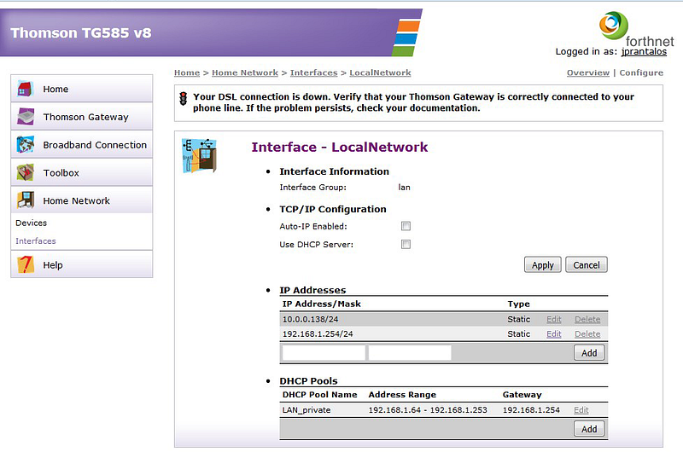Click the Configure view label
Viewport: 683px width, 452px height.
tap(641, 72)
